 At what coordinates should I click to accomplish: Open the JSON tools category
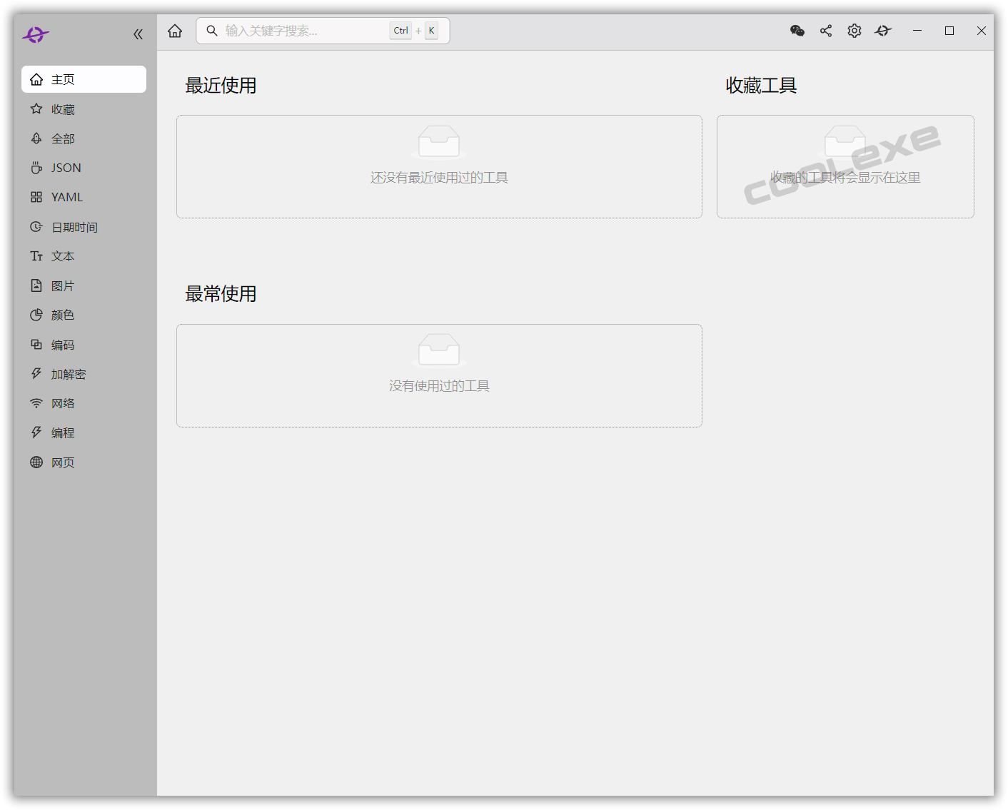(65, 167)
